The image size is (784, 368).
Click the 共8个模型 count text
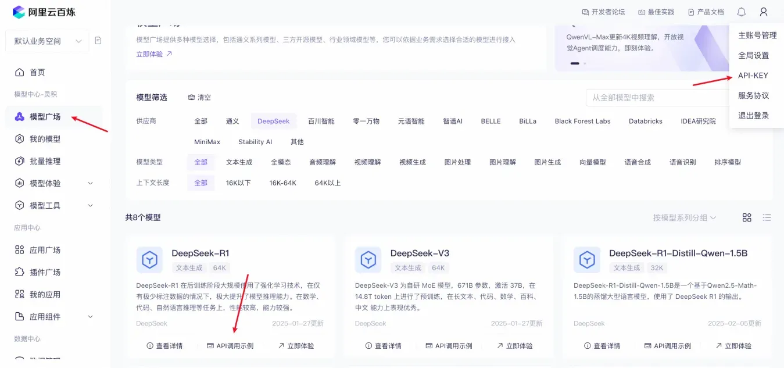coord(143,217)
